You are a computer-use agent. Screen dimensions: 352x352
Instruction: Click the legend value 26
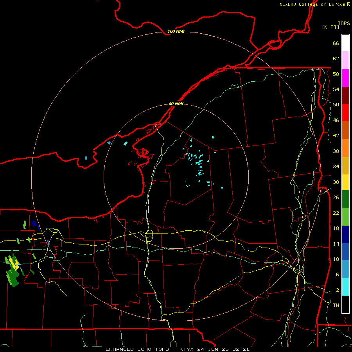(x=336, y=198)
